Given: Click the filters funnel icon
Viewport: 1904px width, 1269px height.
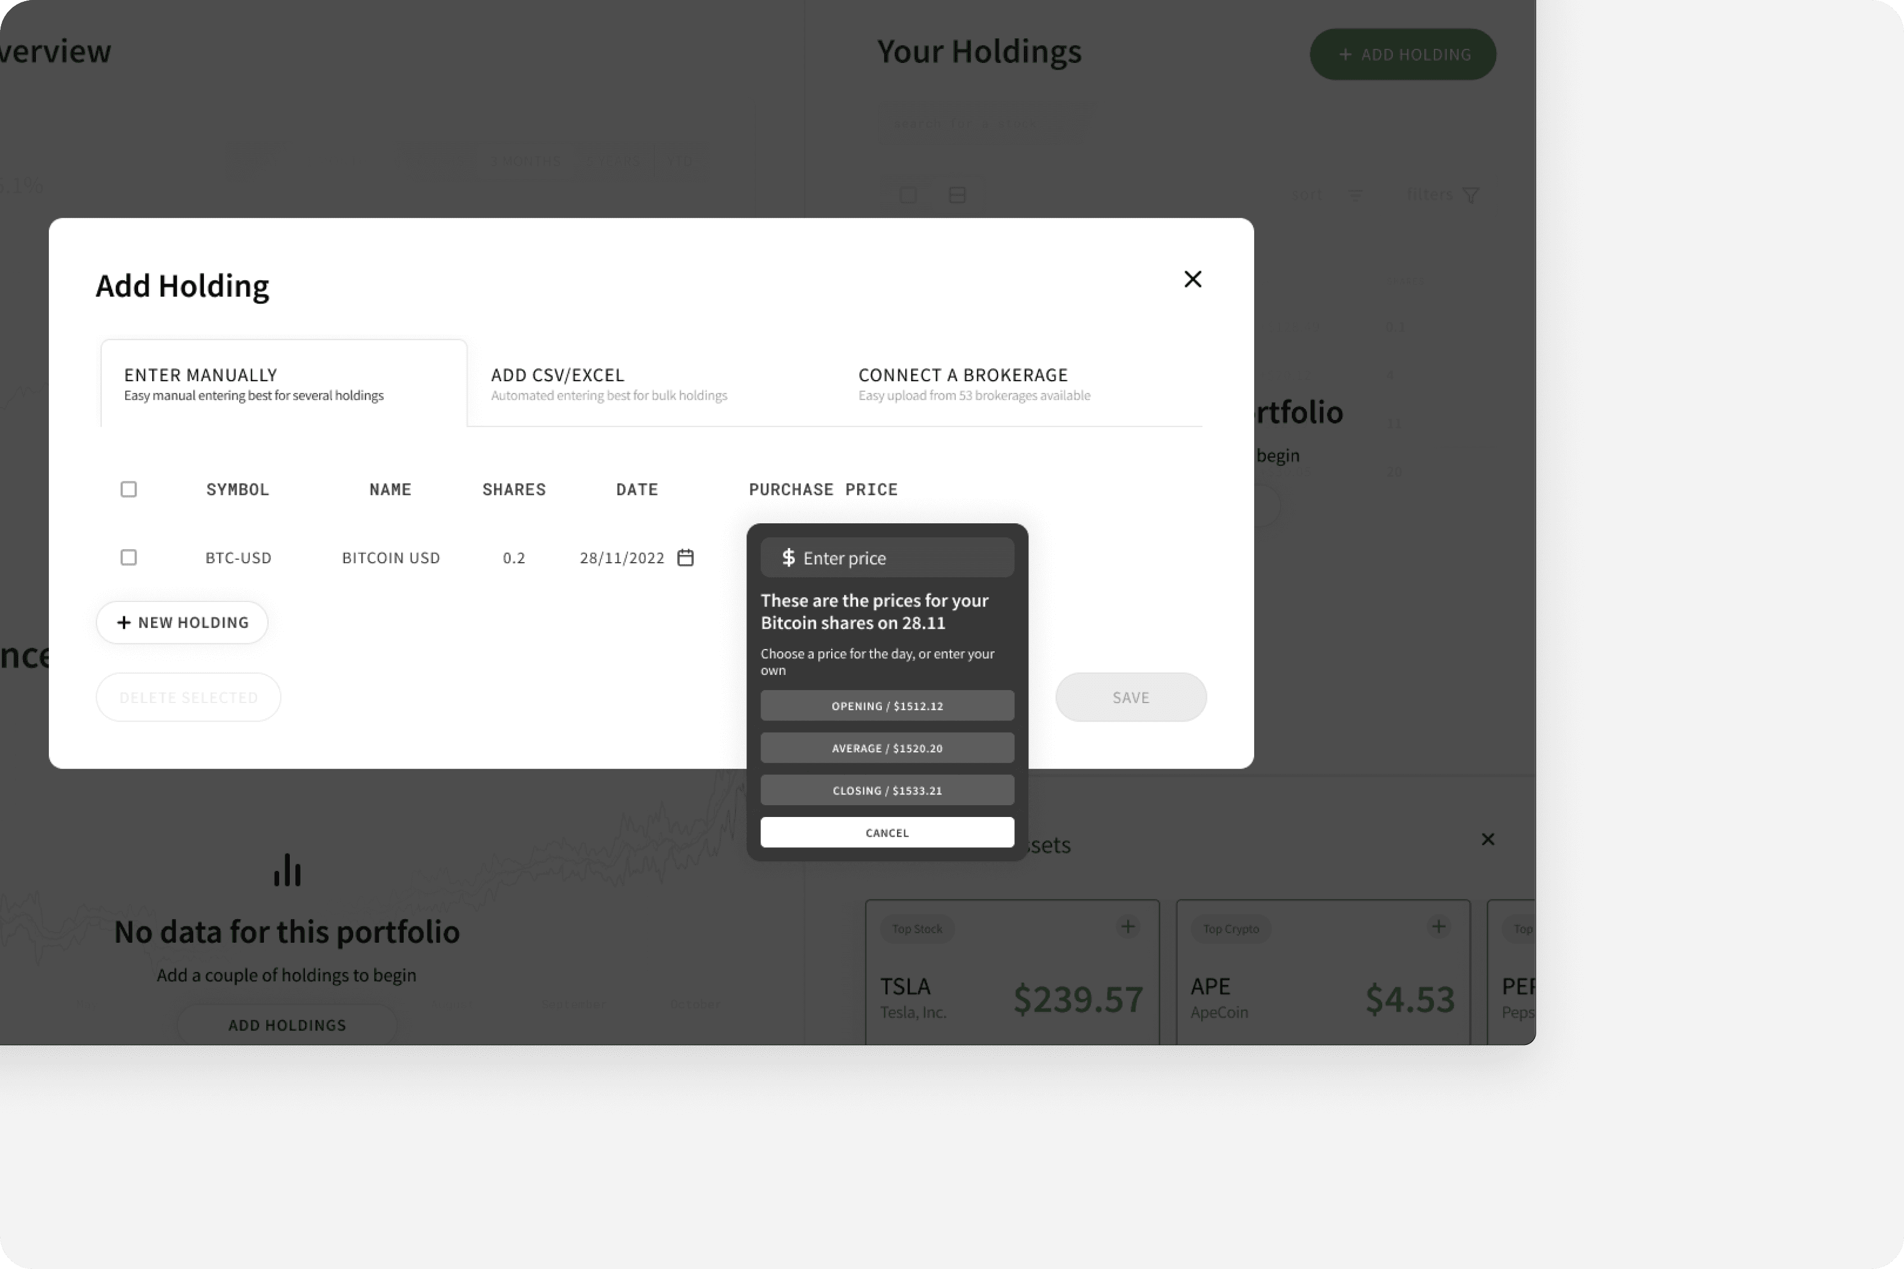Looking at the screenshot, I should [x=1471, y=195].
